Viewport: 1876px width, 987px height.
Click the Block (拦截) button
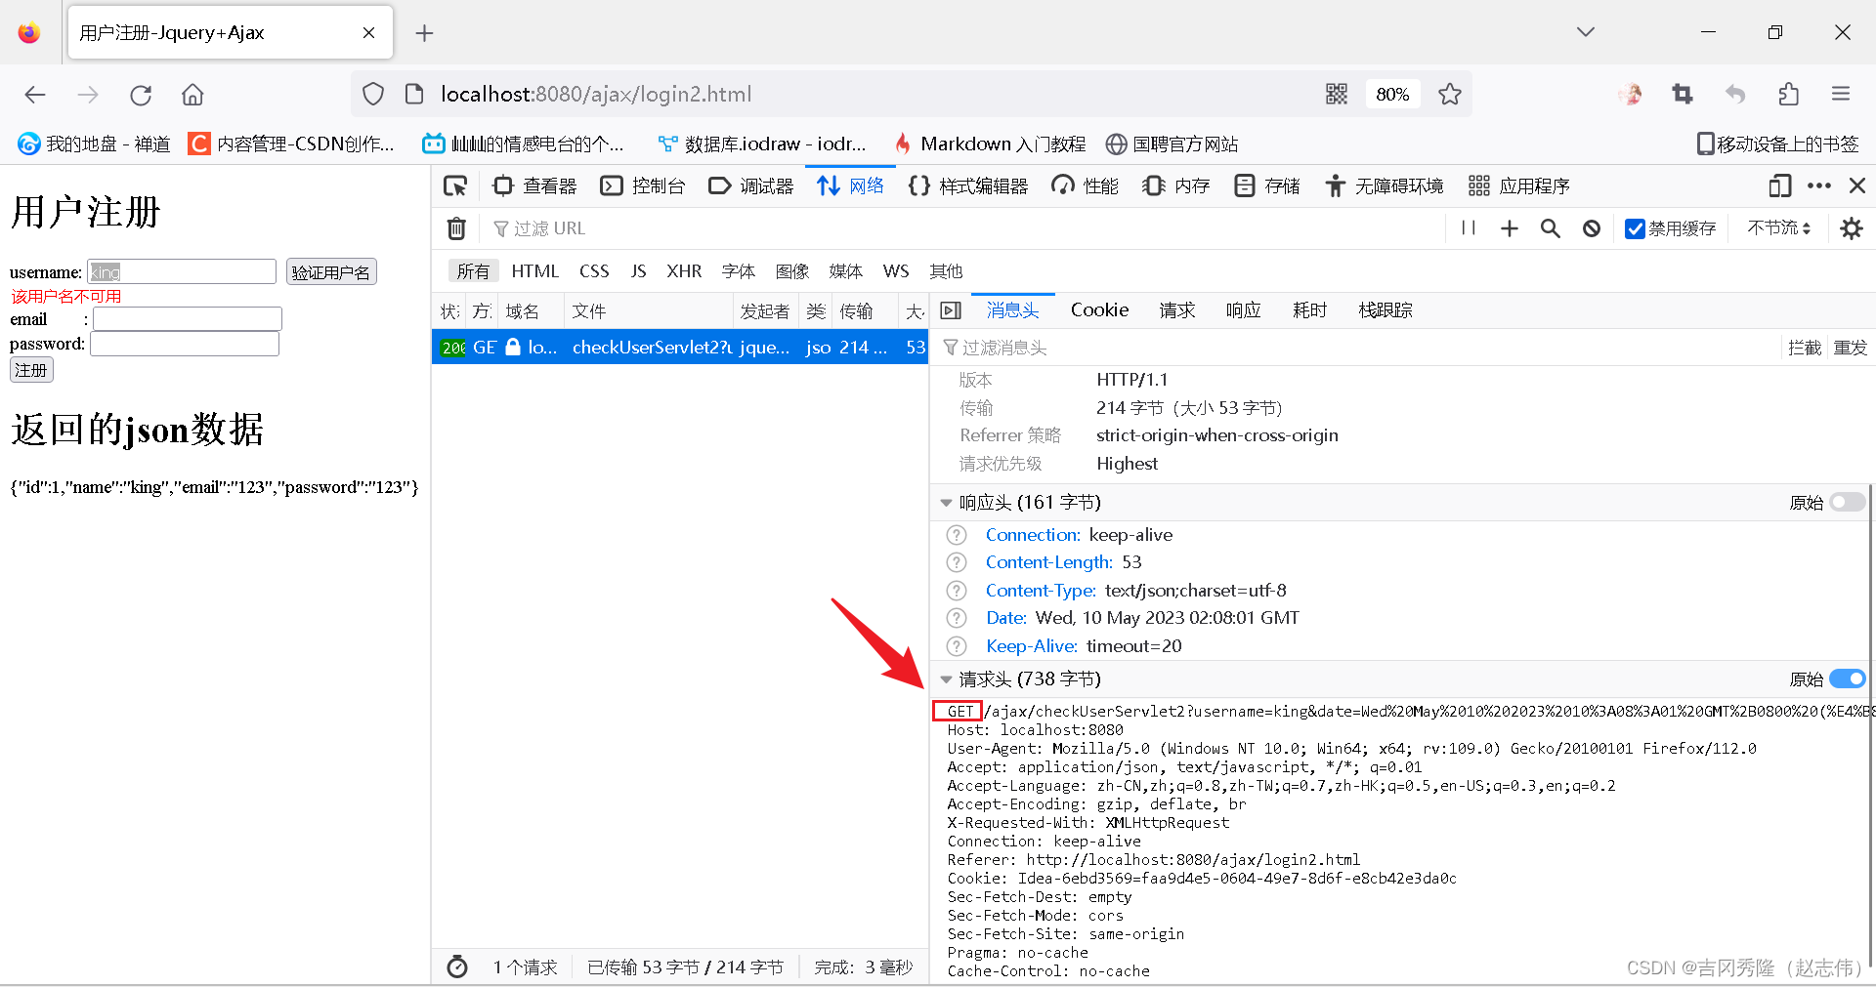[x=1804, y=348]
